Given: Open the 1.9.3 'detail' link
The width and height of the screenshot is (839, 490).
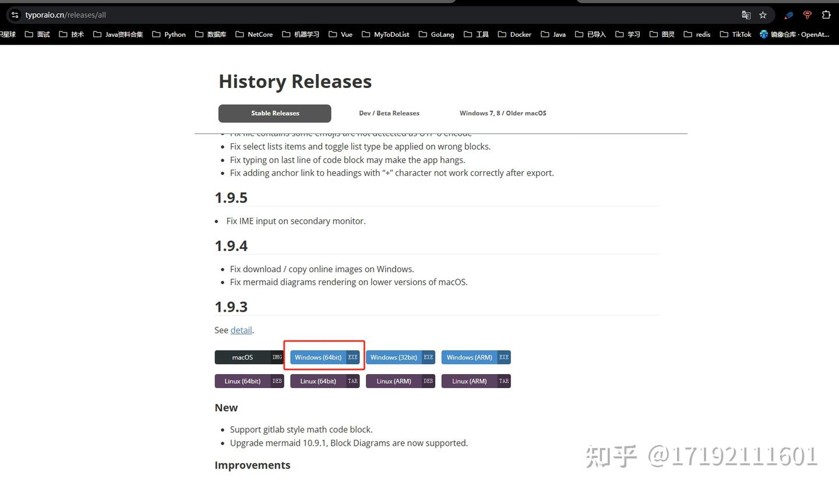Looking at the screenshot, I should click(x=241, y=330).
